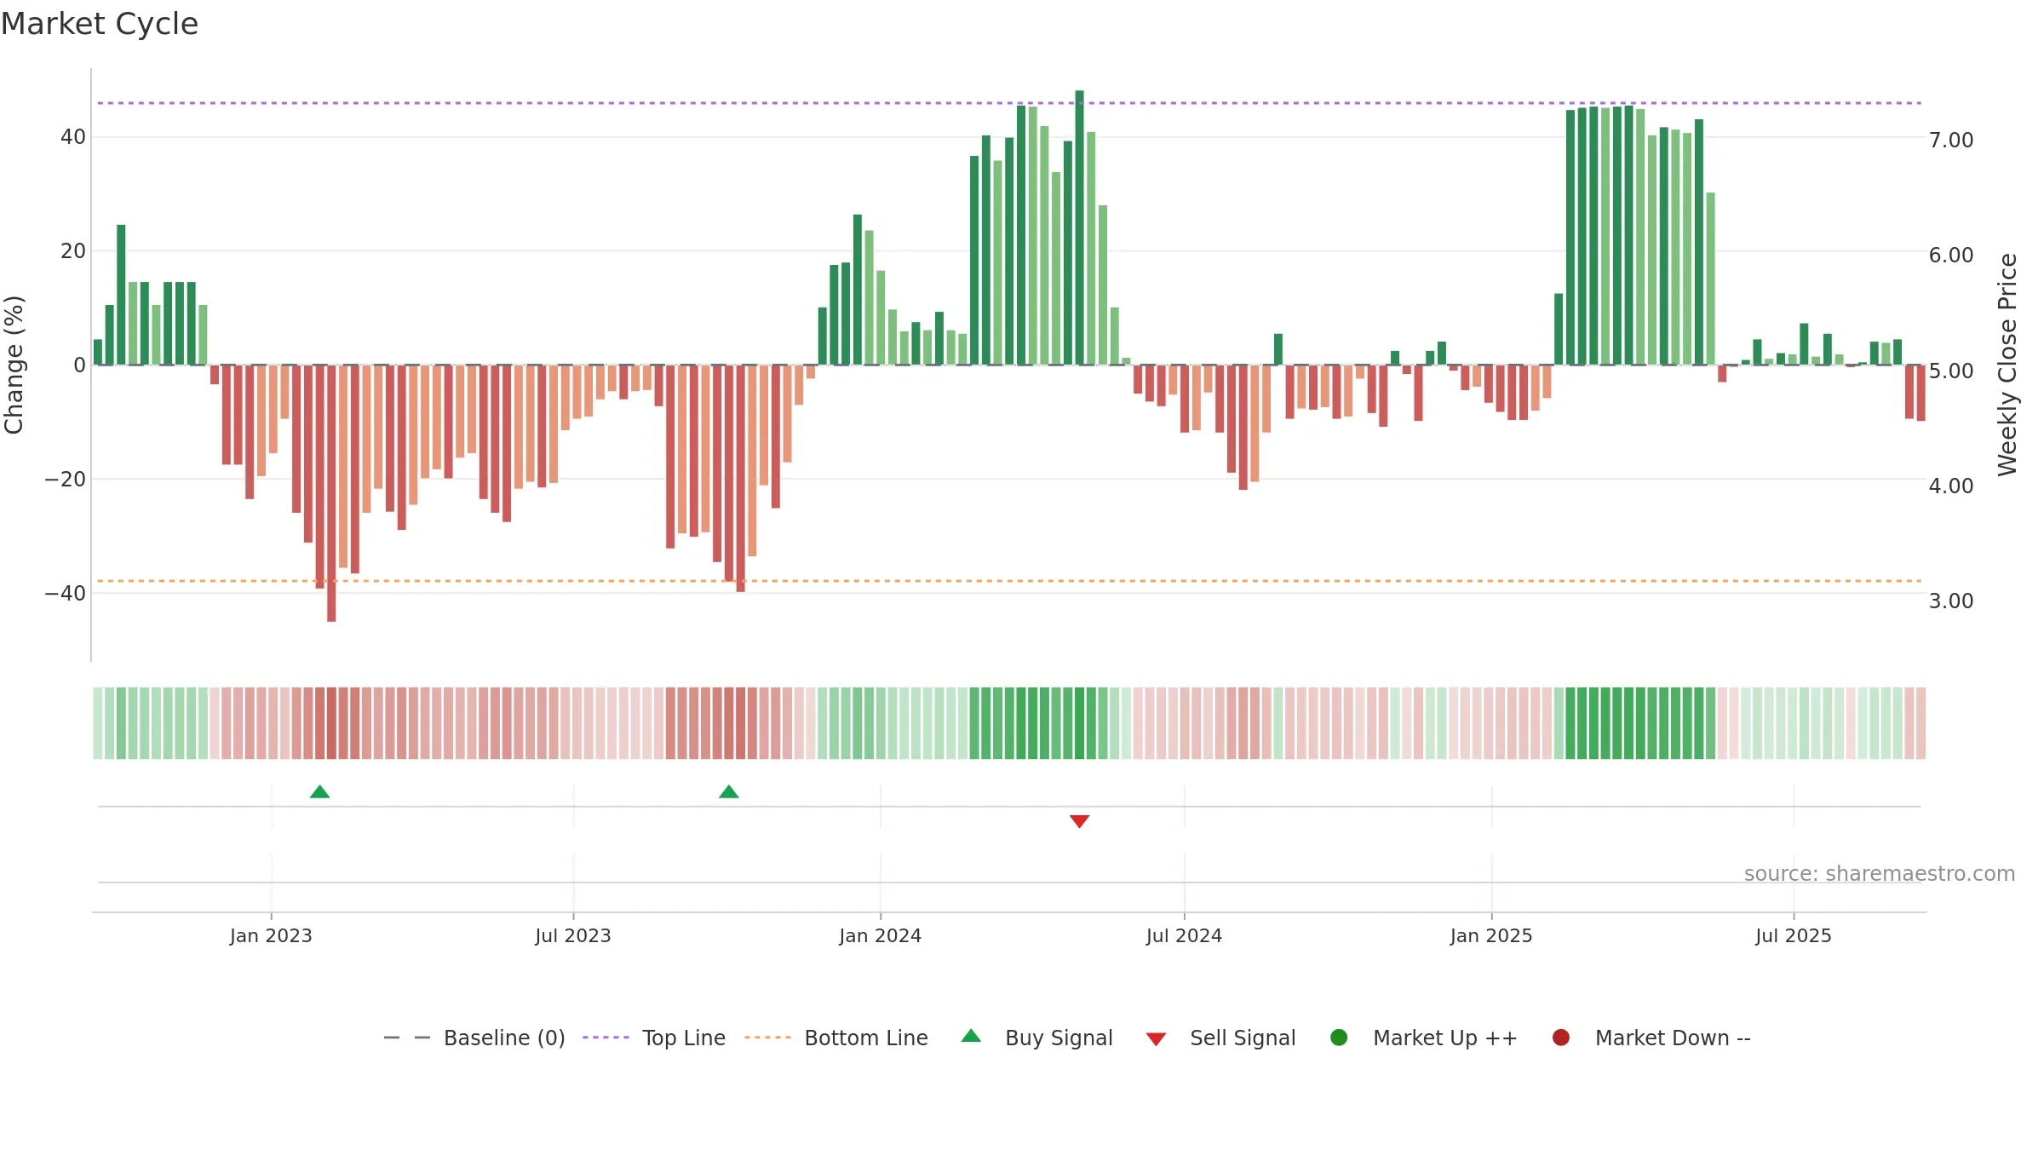
Task: Click the lowest red bar below the bottom line
Action: point(331,493)
